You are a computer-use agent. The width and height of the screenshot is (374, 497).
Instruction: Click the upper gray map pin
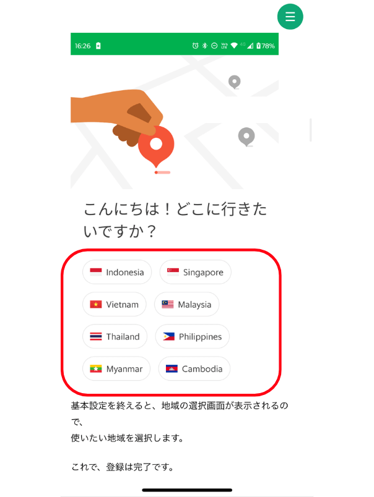(234, 82)
